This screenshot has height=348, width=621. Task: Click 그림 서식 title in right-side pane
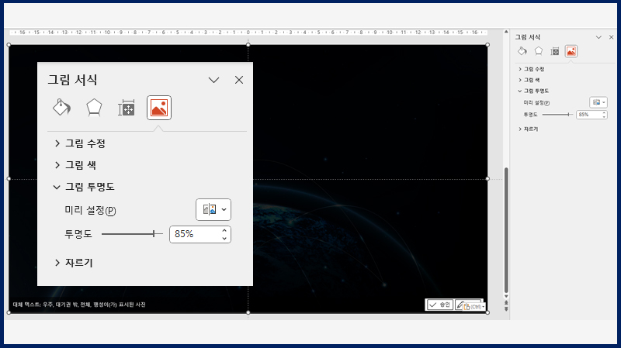(x=528, y=37)
